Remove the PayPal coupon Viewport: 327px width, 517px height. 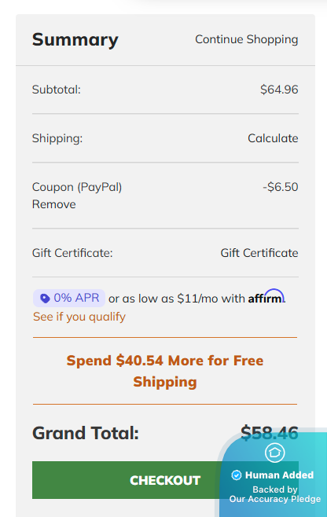pyautogui.click(x=53, y=204)
